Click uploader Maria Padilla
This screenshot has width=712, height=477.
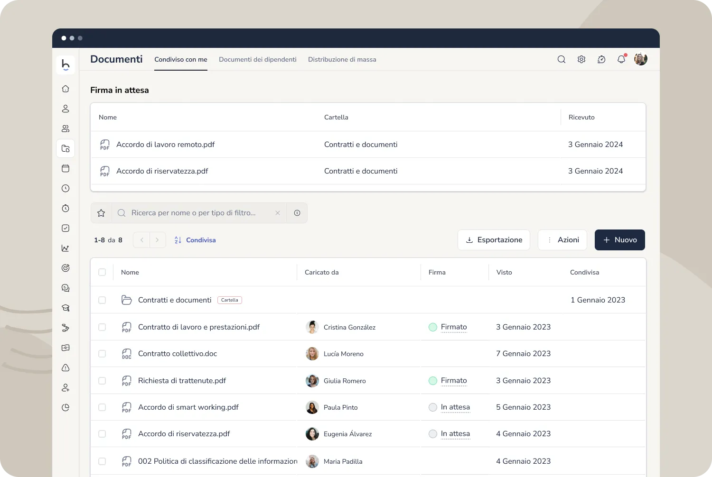click(343, 461)
